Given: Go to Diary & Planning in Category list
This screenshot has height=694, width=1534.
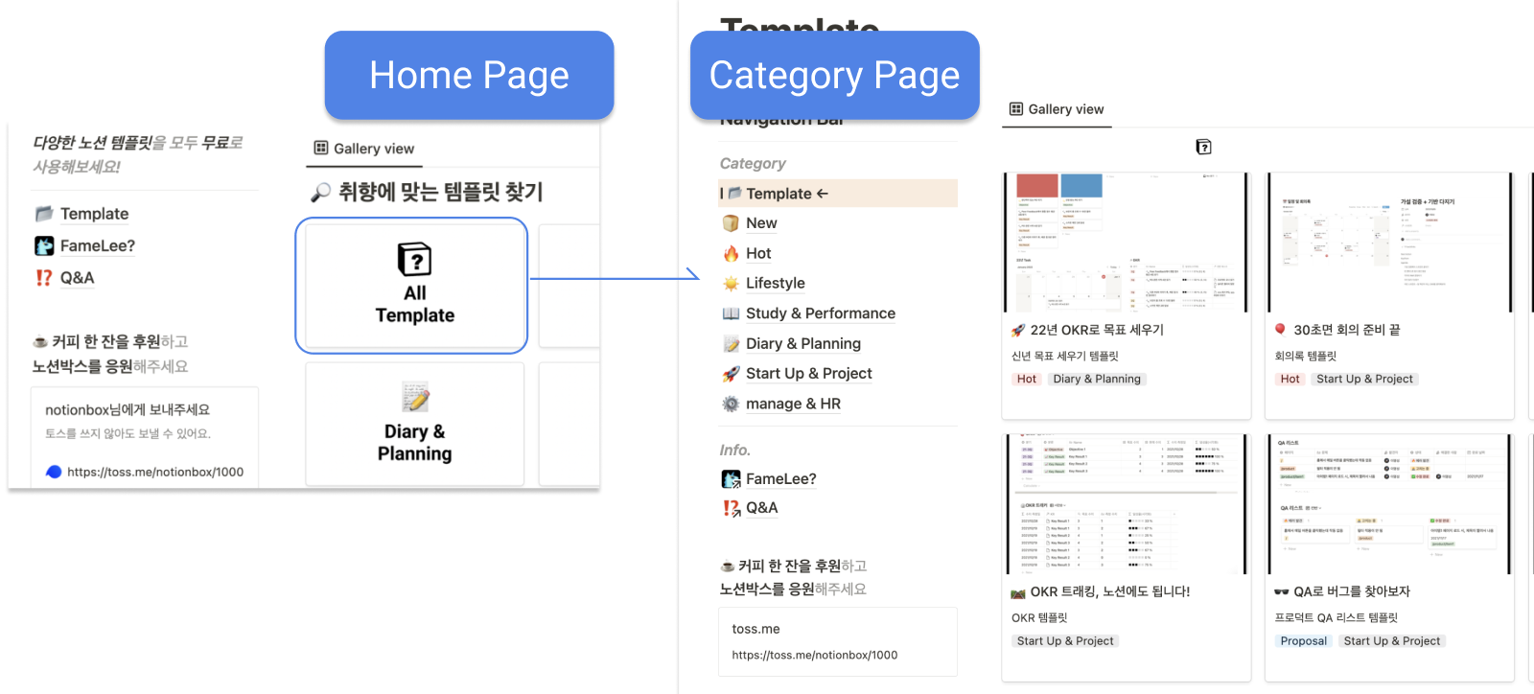Looking at the screenshot, I should [x=803, y=344].
